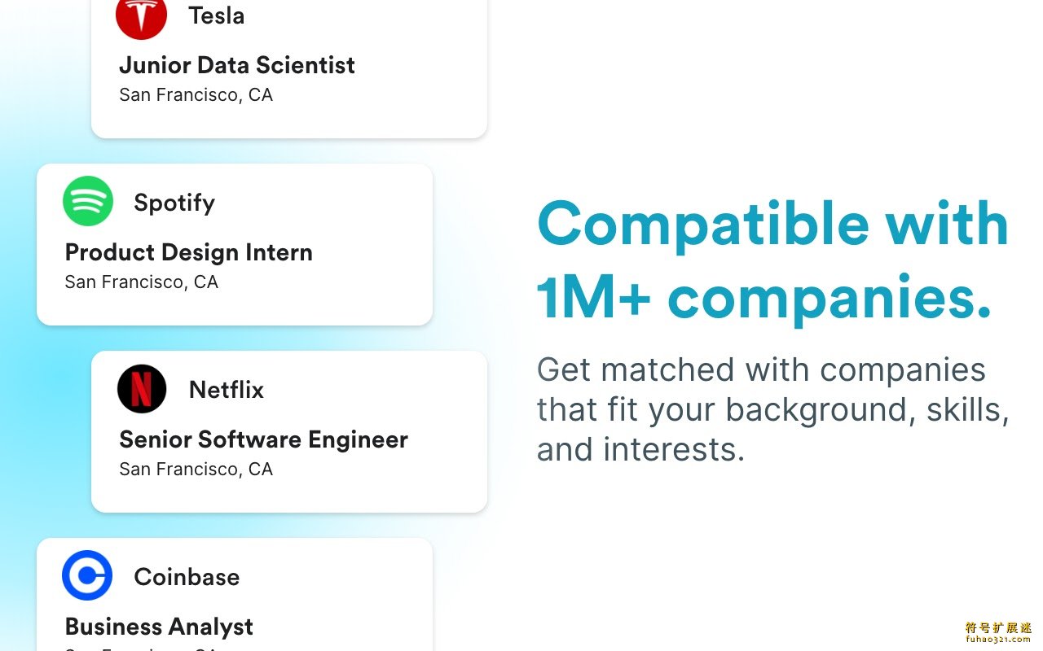Select the Spotify job card background
Image resolution: width=1043 pixels, height=651 pixels.
coord(235,245)
